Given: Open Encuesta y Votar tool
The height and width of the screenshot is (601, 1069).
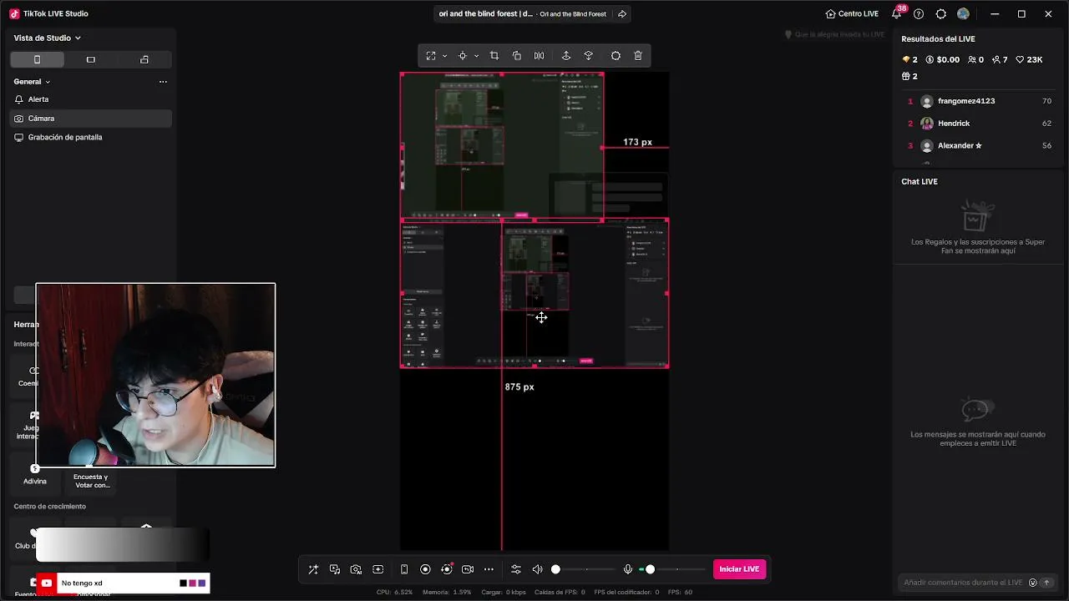Looking at the screenshot, I should pos(91,476).
